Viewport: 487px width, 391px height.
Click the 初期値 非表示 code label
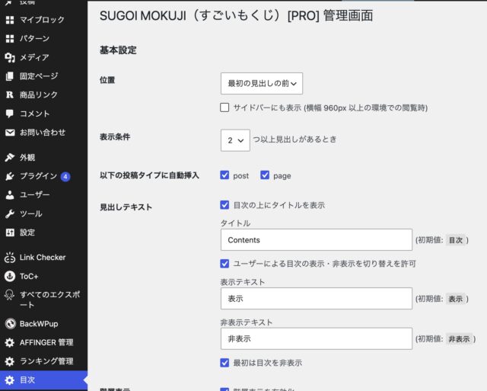(459, 339)
